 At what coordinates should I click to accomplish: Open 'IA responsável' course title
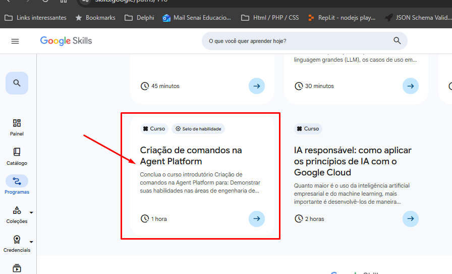coord(353,161)
